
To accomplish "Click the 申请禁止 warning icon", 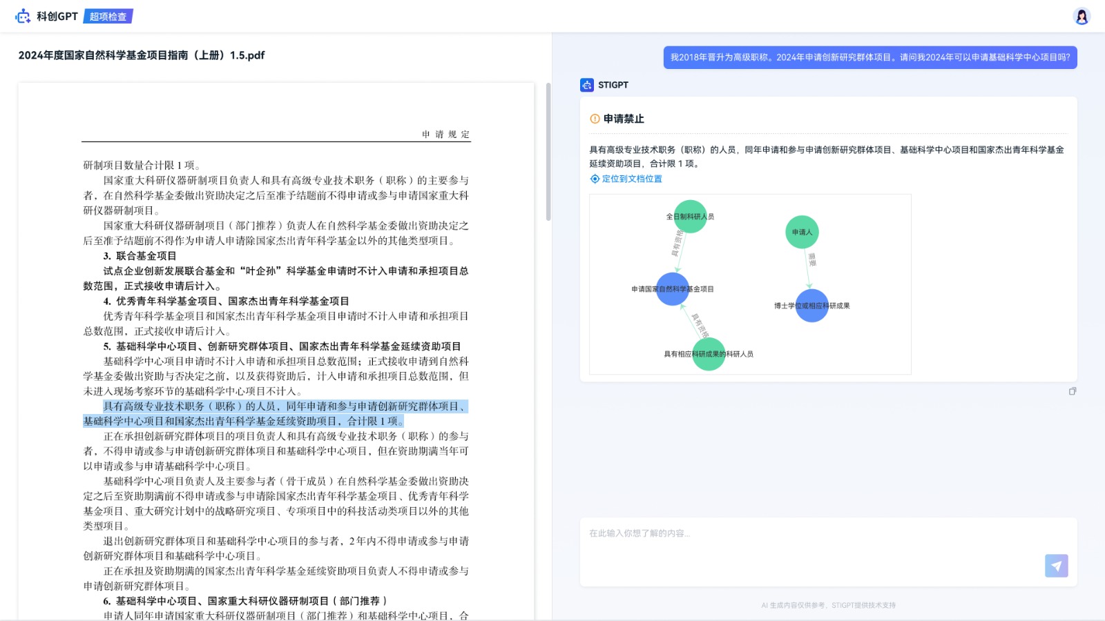I will 595,119.
